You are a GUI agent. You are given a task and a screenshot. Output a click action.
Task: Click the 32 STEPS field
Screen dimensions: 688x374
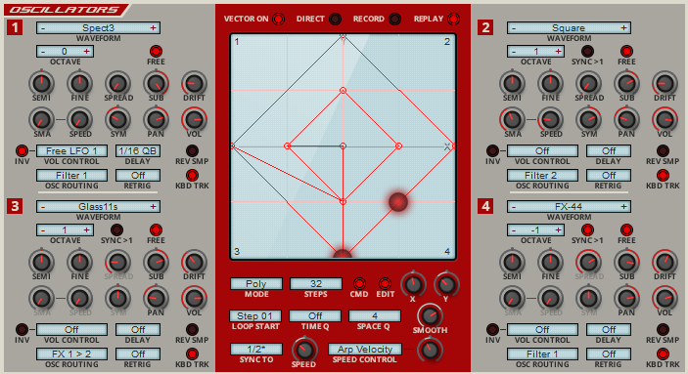coord(315,284)
